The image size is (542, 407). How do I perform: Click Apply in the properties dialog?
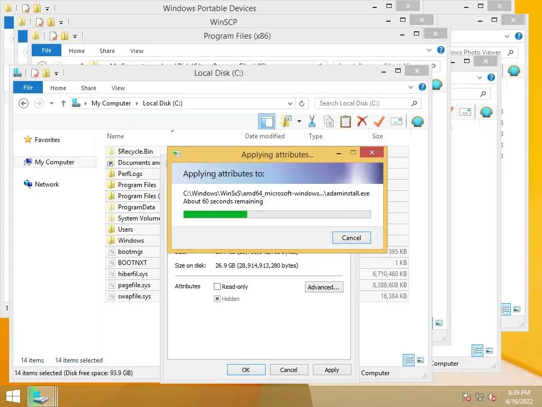tap(332, 369)
